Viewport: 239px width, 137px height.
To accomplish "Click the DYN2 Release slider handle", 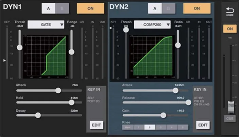I will pyautogui.click(x=188, y=102).
